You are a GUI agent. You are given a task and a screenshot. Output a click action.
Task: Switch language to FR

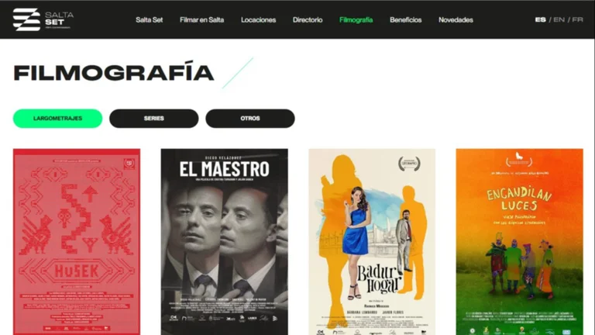coord(577,19)
